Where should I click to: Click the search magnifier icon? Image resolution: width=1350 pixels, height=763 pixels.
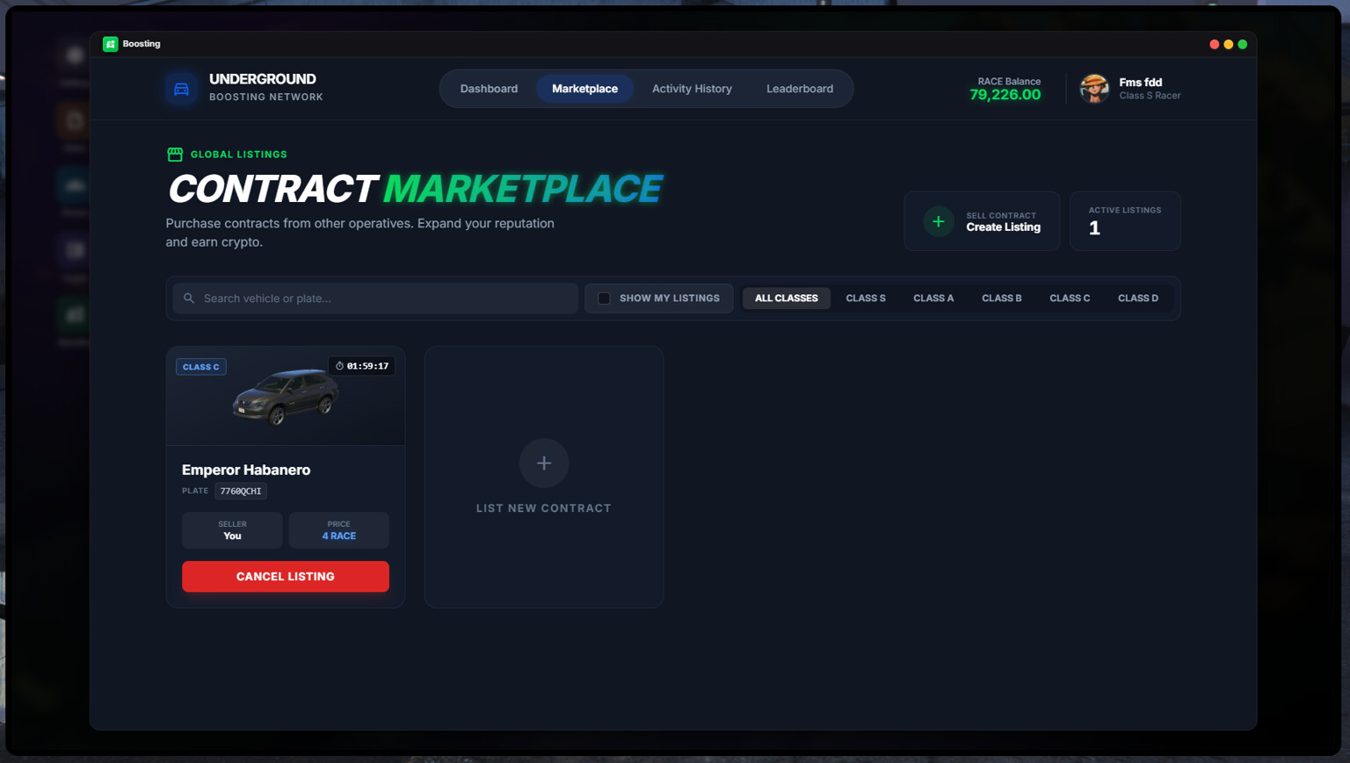(x=189, y=299)
